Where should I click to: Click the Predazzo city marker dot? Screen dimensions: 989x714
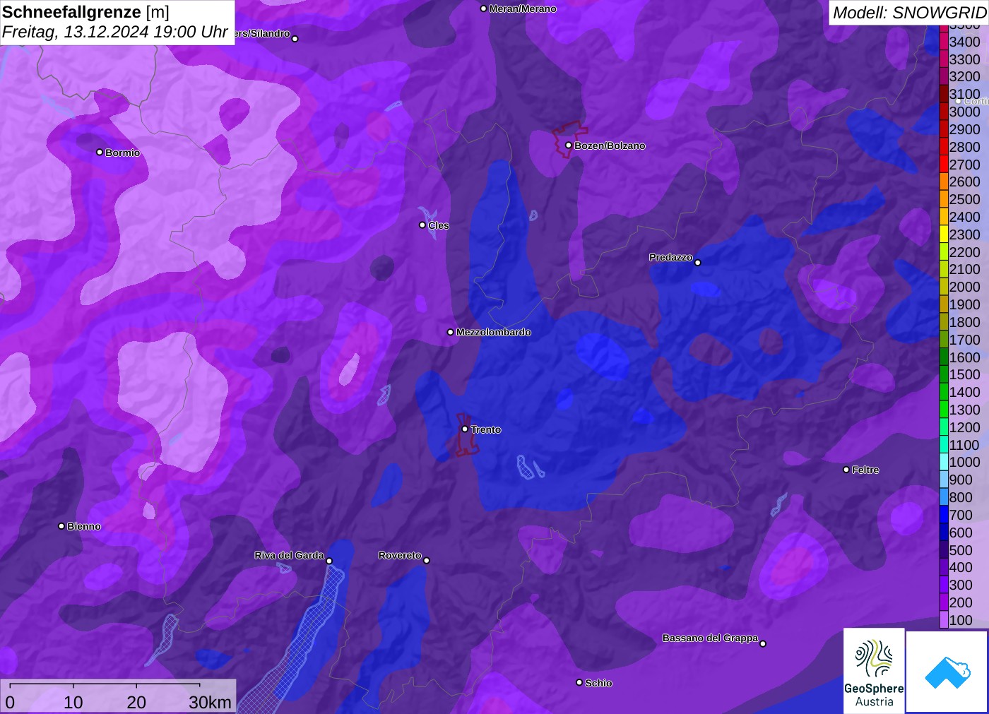point(698,262)
